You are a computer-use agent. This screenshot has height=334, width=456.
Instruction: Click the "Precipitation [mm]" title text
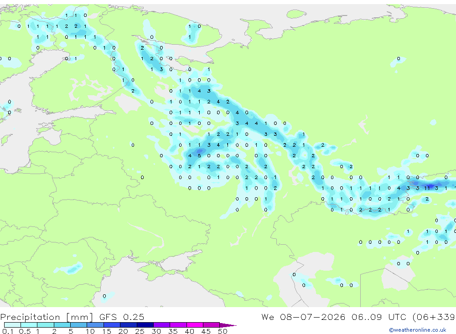point(47,317)
